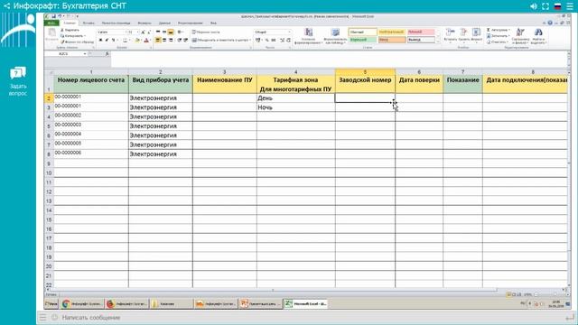Click the Bold formatting icon
The image size is (578, 325).
click(100, 40)
